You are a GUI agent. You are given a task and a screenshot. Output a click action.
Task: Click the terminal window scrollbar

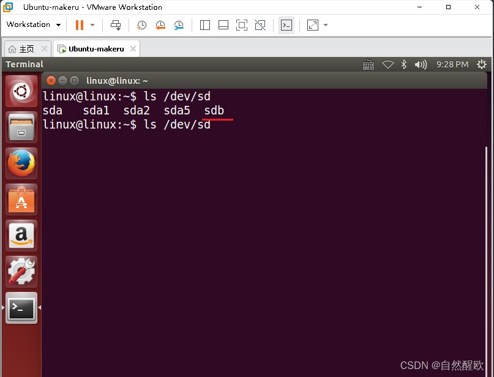[487, 261]
